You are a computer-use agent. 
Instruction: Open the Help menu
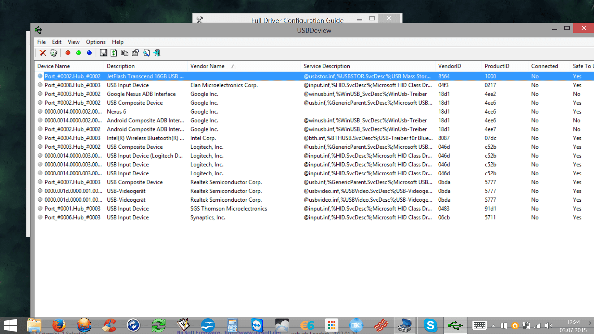[118, 42]
